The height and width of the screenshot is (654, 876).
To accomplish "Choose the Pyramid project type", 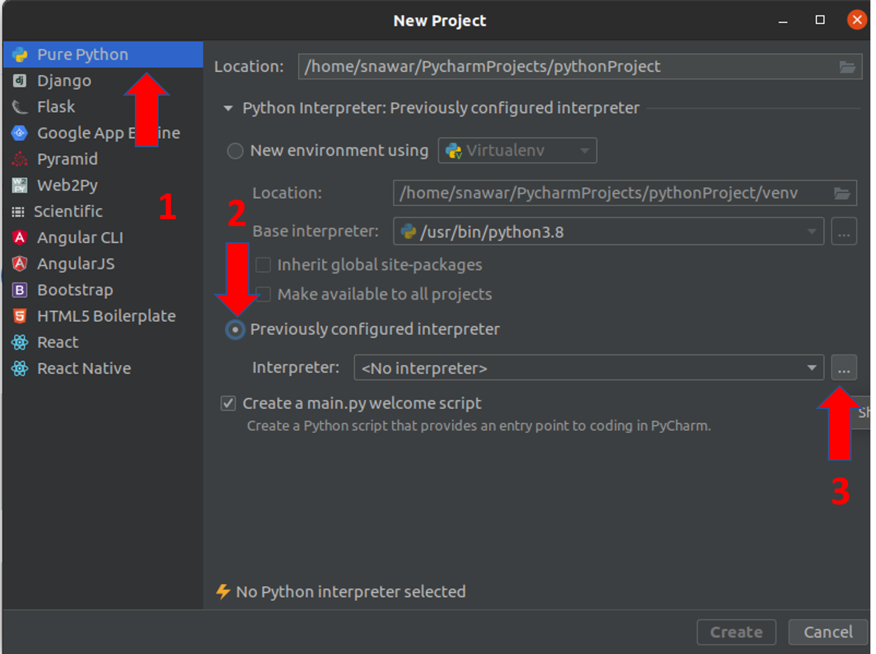I will tap(103, 159).
